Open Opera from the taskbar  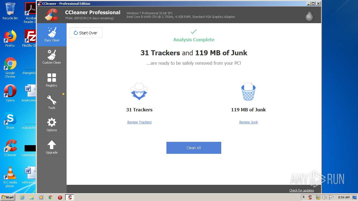pyautogui.click(x=60, y=197)
